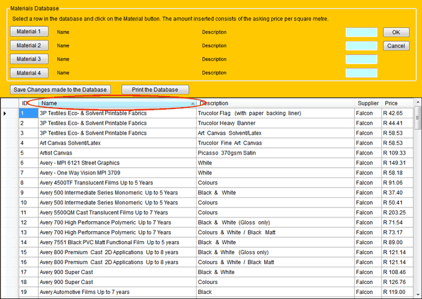Print the Database button
Image resolution: width=422 pixels, height=299 pixels.
[155, 90]
